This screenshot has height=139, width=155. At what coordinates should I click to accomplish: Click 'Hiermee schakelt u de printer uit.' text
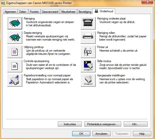click(x=119, y=51)
